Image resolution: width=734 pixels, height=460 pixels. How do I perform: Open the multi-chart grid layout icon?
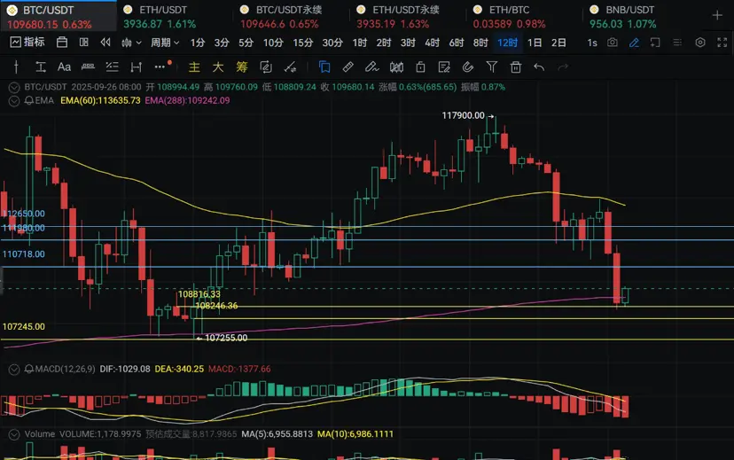click(84, 43)
